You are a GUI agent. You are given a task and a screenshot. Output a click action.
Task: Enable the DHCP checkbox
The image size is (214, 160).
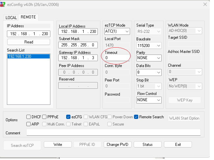pos(28,117)
